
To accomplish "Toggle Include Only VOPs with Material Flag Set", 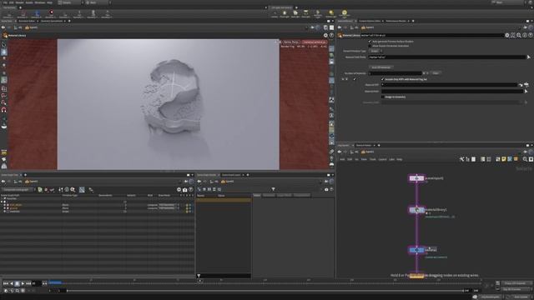I will click(x=382, y=79).
